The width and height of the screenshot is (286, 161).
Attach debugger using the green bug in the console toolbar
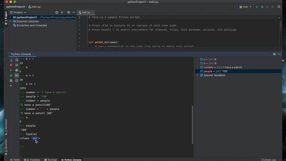pos(11,76)
